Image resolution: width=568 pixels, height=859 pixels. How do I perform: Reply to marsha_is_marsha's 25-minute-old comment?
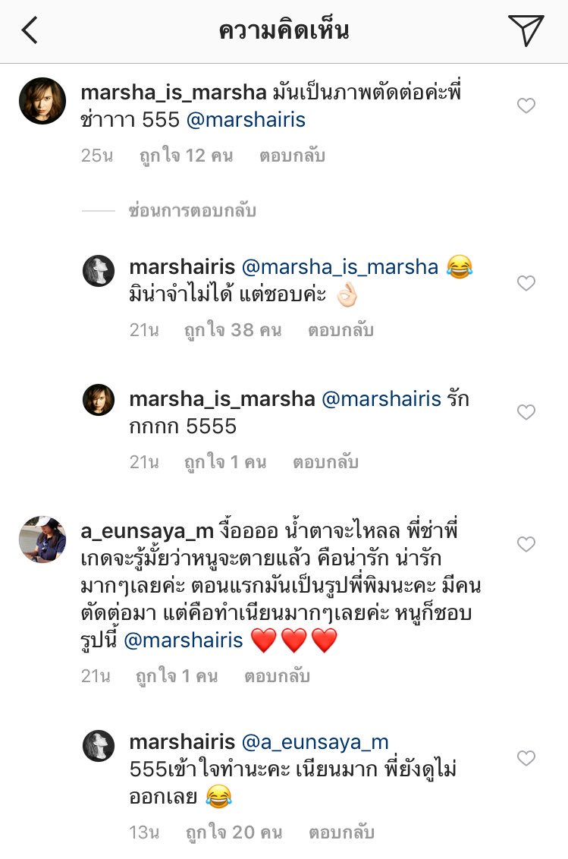(x=292, y=156)
